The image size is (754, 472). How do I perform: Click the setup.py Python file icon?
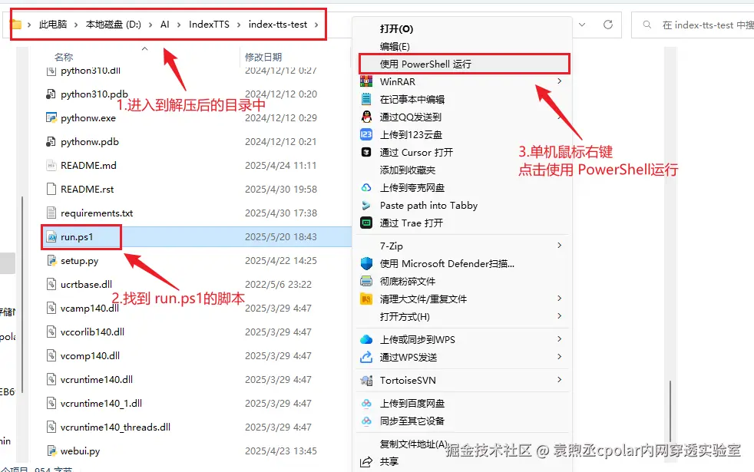51,260
